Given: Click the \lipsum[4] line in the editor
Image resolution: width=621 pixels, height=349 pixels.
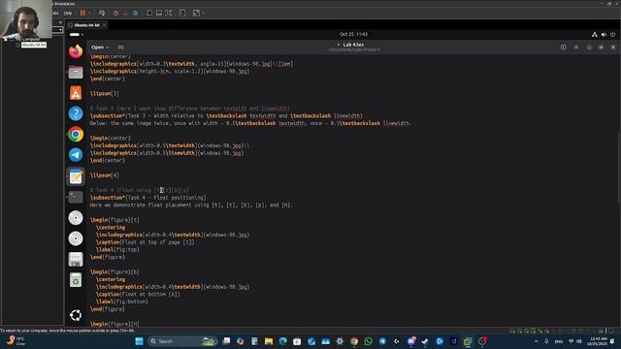Looking at the screenshot, I should pyautogui.click(x=105, y=175).
